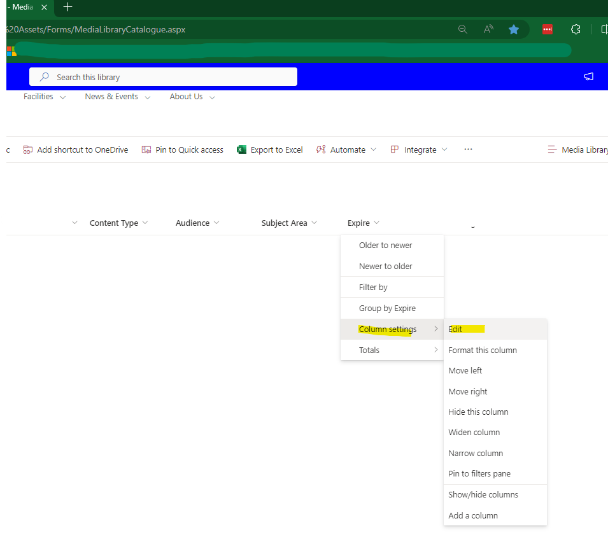
Task: Activate the Read aloud icon
Action: pos(488,29)
